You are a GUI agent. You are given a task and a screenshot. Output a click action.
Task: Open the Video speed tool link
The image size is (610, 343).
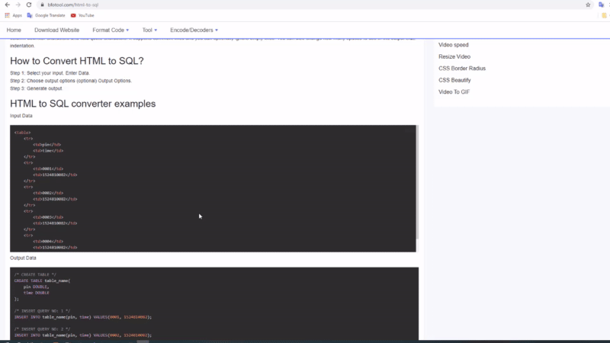pyautogui.click(x=454, y=45)
